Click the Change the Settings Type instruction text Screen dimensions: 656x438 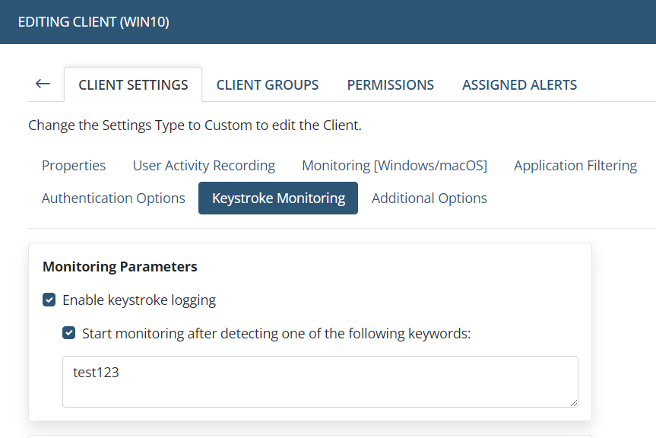coord(195,125)
